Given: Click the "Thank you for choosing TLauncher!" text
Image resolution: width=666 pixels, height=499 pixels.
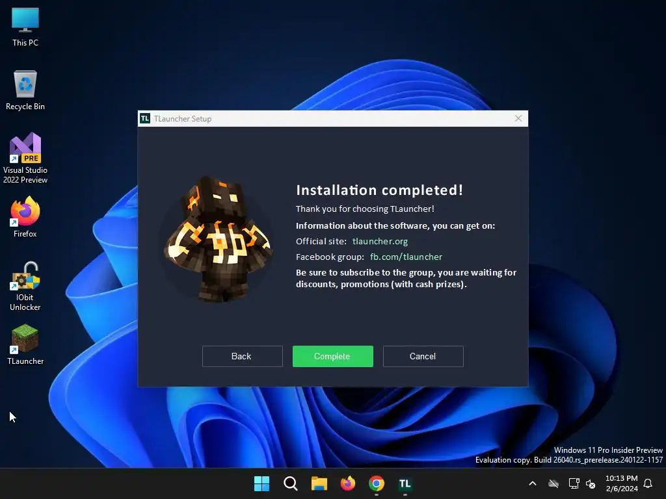Looking at the screenshot, I should [365, 209].
